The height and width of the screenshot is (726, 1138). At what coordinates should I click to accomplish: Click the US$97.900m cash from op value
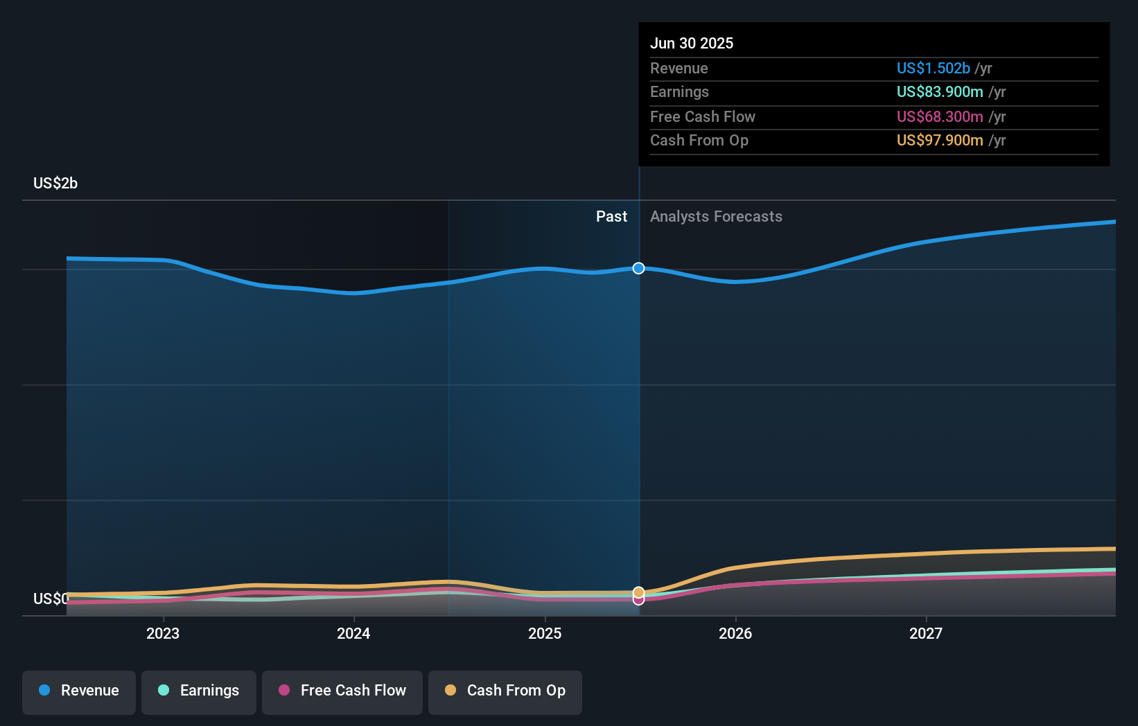coord(940,140)
